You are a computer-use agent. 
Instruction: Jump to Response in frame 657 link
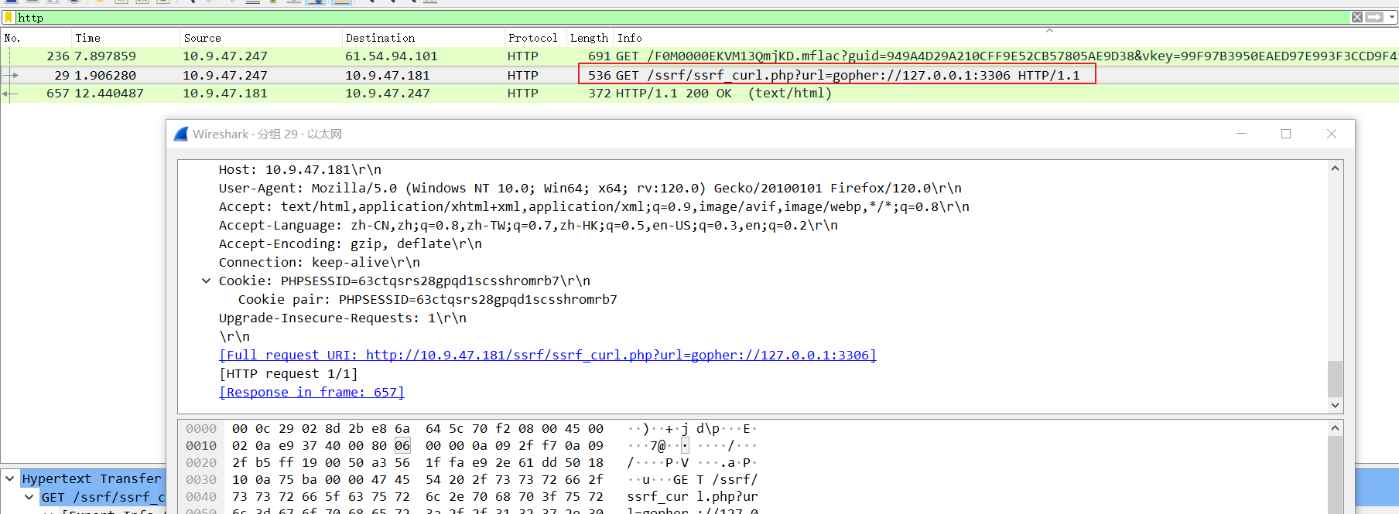tap(312, 392)
